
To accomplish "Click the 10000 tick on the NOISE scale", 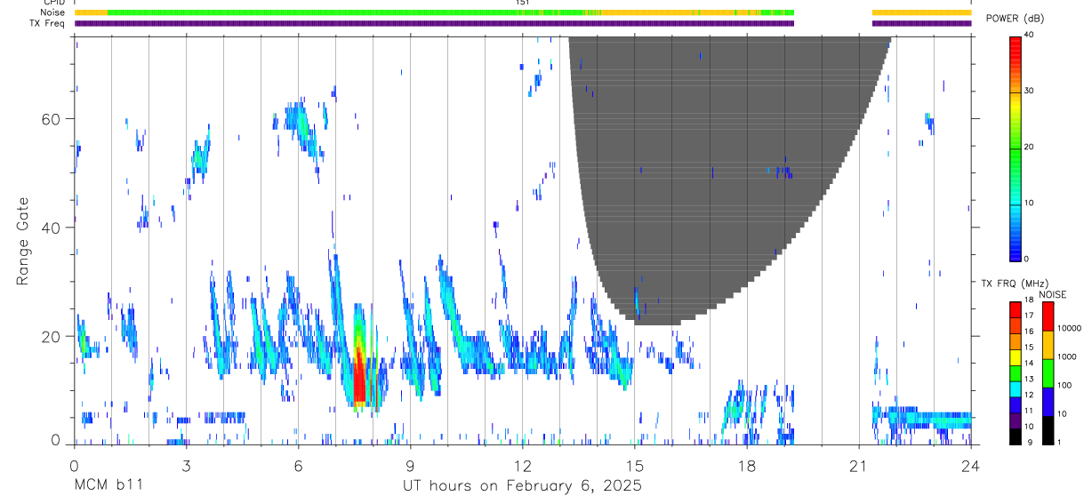I will (x=1069, y=328).
